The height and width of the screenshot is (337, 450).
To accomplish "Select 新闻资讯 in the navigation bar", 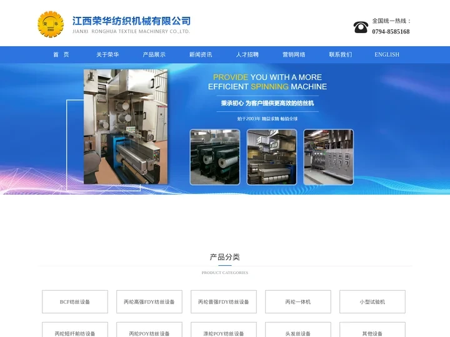I will [201, 55].
